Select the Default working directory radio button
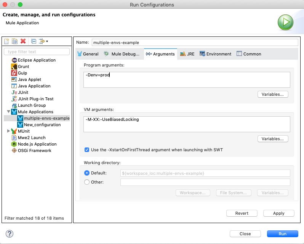This screenshot has width=304, height=244. (x=86, y=173)
